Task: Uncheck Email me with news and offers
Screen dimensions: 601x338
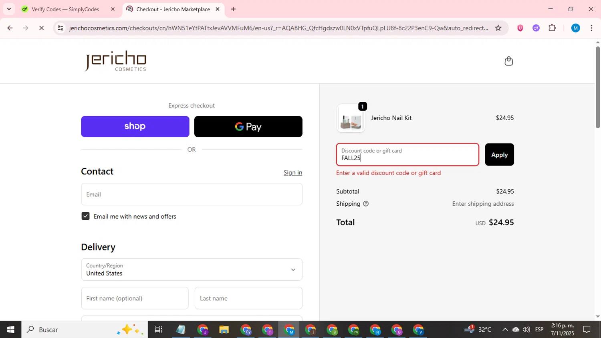Action: click(x=85, y=216)
